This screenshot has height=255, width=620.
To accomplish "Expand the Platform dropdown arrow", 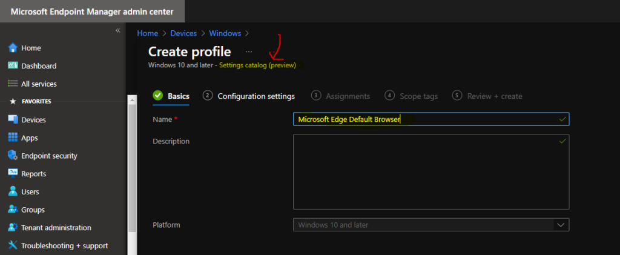I will 561,225.
